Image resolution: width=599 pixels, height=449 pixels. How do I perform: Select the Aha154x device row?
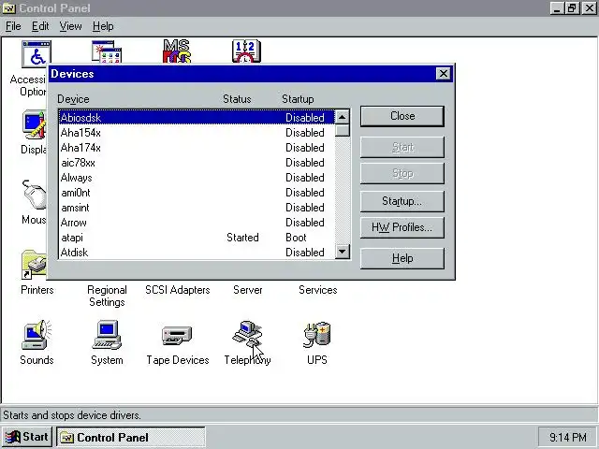click(x=197, y=133)
